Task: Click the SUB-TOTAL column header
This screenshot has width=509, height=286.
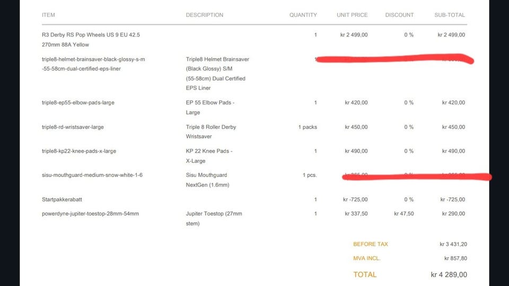Action: click(x=449, y=15)
